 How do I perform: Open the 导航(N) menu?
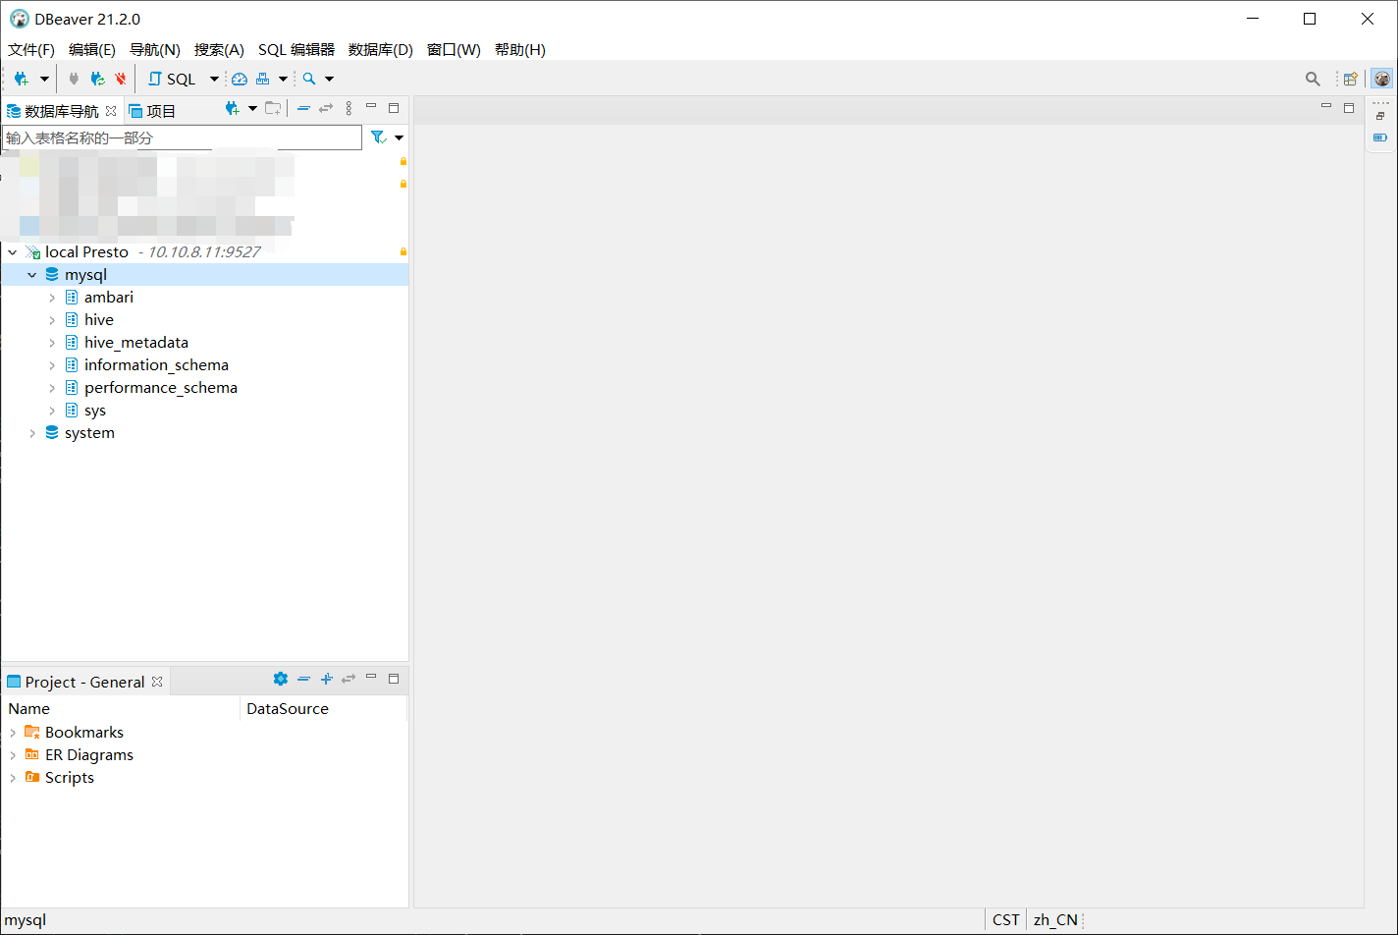point(155,49)
